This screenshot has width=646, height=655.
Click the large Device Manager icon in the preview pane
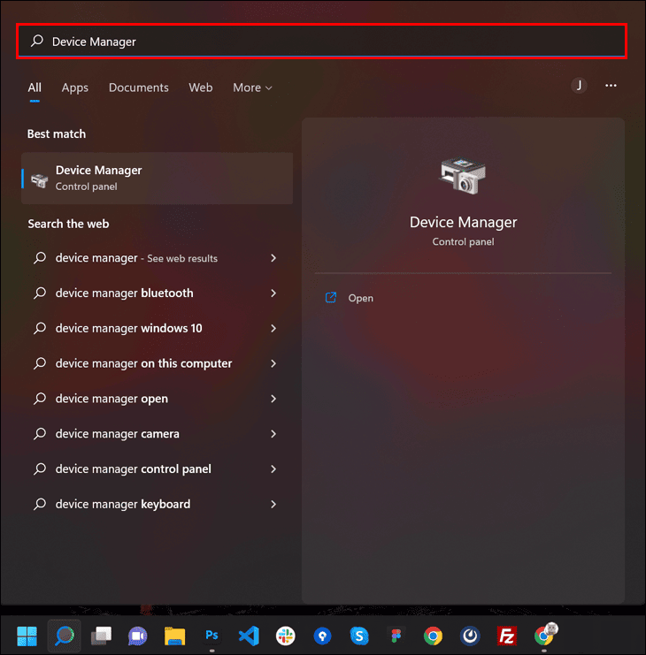(463, 175)
